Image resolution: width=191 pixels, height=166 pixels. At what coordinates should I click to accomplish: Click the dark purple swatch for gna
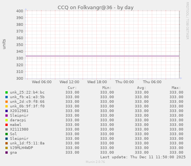[7, 153]
